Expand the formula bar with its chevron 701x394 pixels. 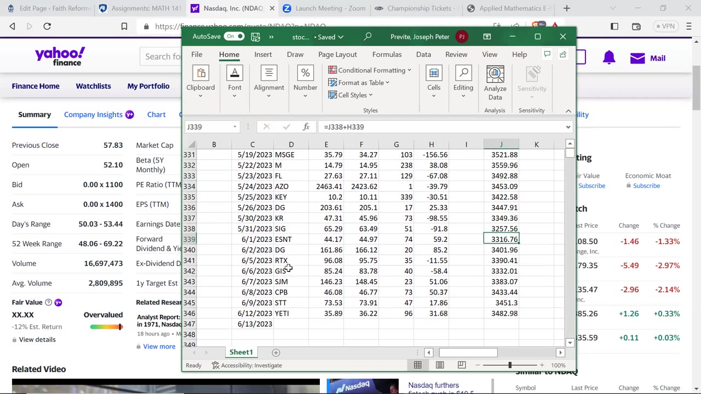pos(568,127)
